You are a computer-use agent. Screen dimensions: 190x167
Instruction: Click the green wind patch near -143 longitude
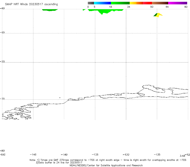(50, 10)
